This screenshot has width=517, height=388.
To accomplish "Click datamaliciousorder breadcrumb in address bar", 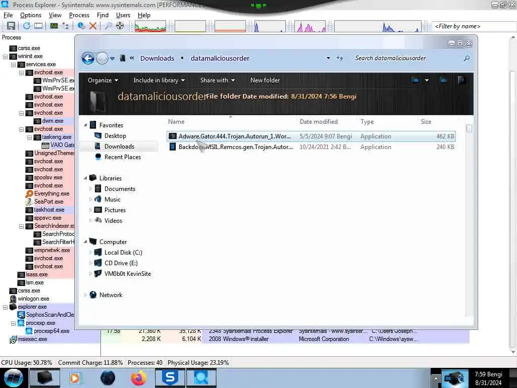I will [x=220, y=58].
